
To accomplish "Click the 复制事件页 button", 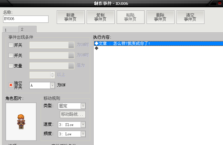I will tap(100, 17).
